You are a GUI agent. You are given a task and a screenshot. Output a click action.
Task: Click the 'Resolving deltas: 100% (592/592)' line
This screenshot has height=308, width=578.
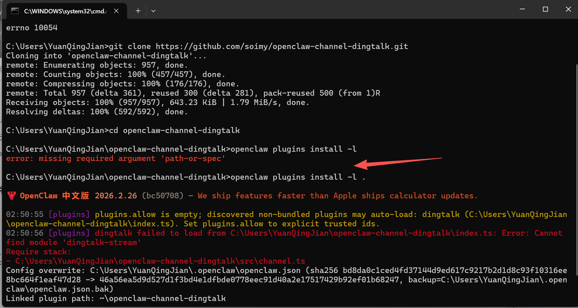(97, 112)
